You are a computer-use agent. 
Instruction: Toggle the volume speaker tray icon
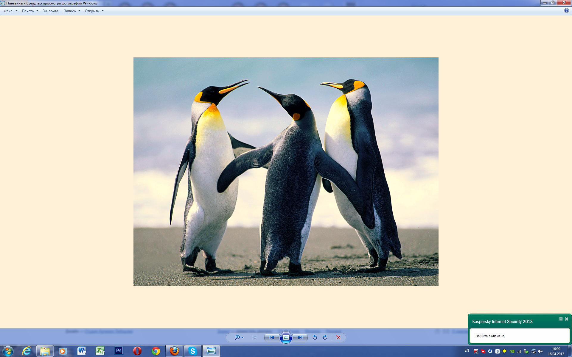tap(540, 351)
